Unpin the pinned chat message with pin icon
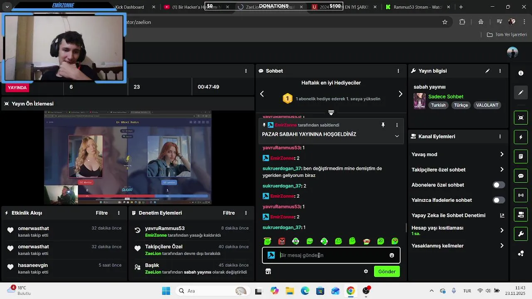532x299 pixels. [x=383, y=125]
